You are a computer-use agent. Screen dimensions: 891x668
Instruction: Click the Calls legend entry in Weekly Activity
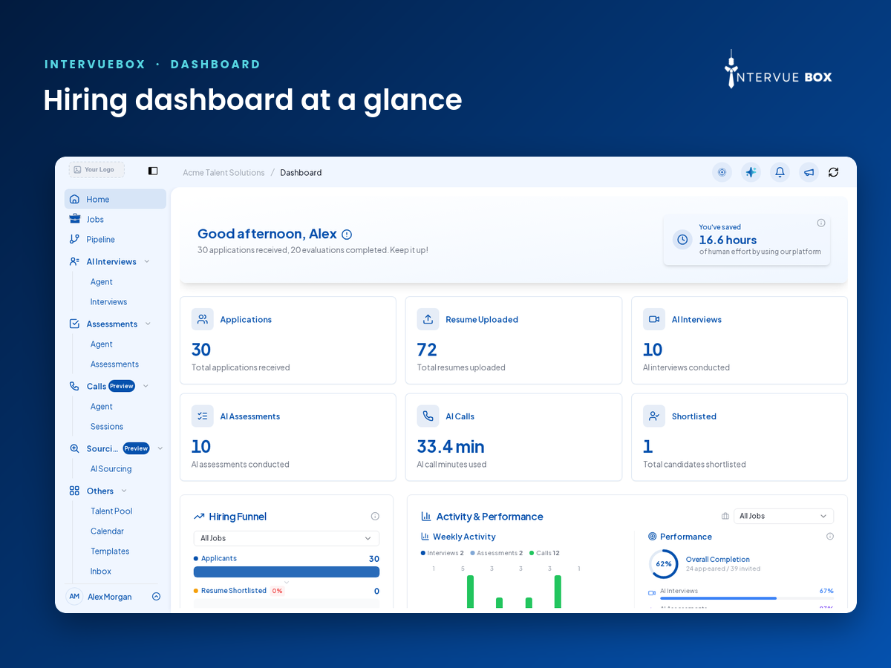[544, 553]
